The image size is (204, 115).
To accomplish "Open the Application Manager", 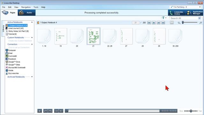I will click(x=195, y=13).
